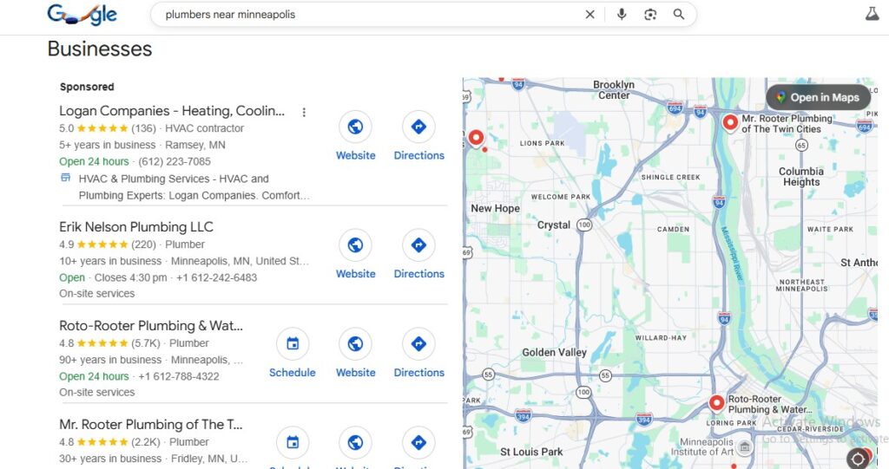Click Brooklyn Center label on map
Viewport: 889px width, 469px height.
[614, 89]
